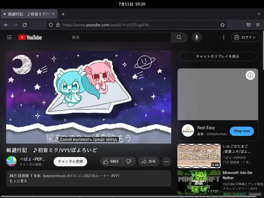This screenshot has width=264, height=198.
Task: Click the ログイン sign-in button
Action: [245, 37]
